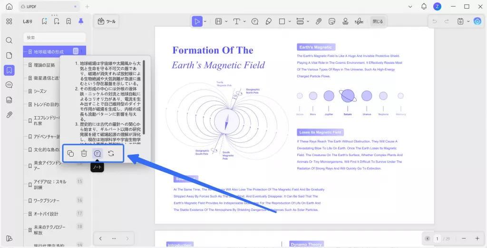
Task: Click the save disk icon
Action: click(x=460, y=21)
